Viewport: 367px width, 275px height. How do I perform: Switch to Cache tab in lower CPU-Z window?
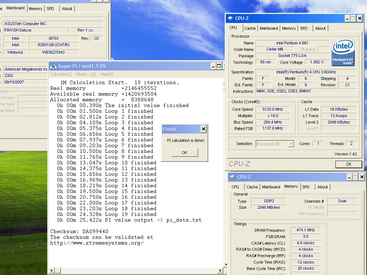point(252,187)
